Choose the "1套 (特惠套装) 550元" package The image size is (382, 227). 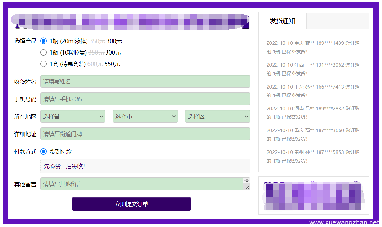pos(43,64)
